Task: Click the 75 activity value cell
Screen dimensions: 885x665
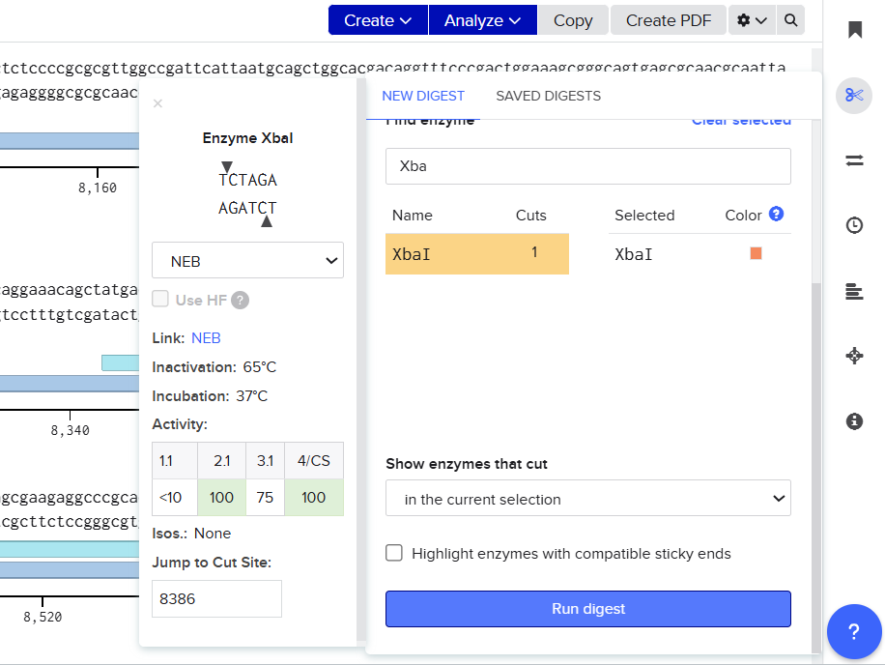Action: [265, 498]
